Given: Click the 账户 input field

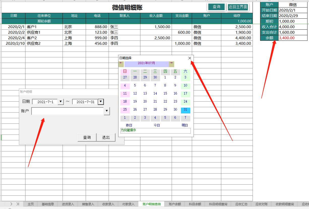Looking at the screenshot, I should pos(68,111).
